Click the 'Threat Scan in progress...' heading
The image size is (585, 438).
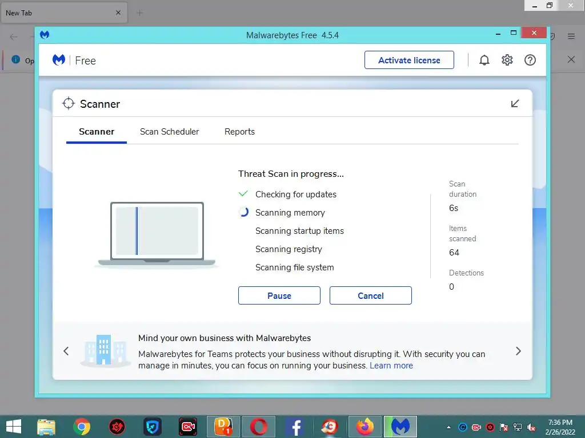[291, 174]
